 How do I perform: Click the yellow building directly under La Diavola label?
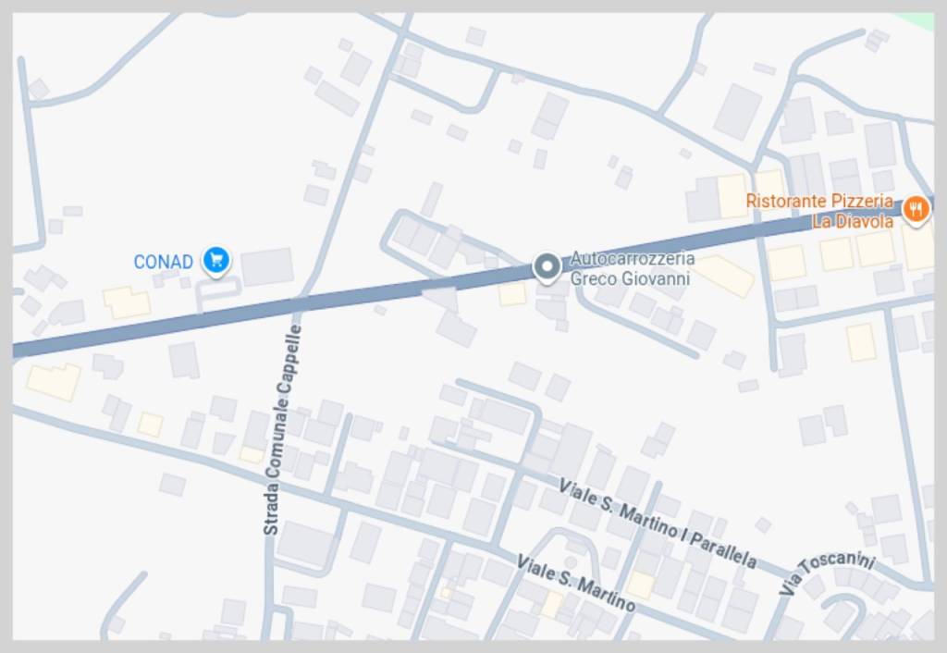[875, 249]
